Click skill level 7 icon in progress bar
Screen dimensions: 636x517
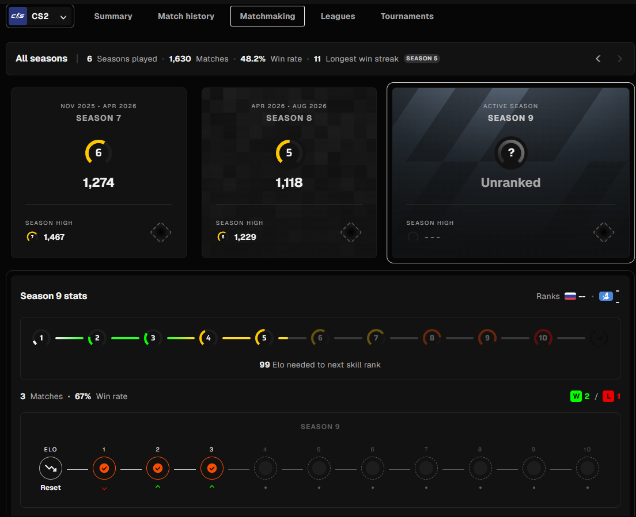click(x=376, y=338)
